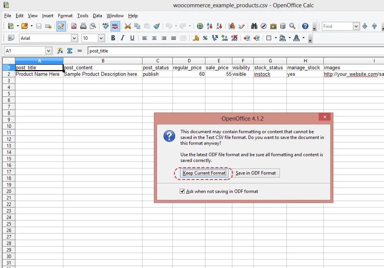Add decimal place icon
The height and width of the screenshot is (268, 384).
(225, 38)
